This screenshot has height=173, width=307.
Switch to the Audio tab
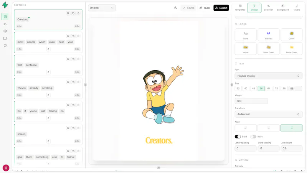[297, 8]
